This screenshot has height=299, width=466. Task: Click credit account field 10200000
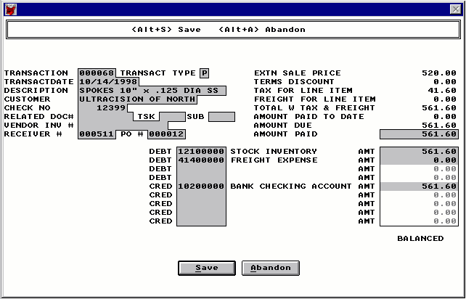(x=201, y=187)
